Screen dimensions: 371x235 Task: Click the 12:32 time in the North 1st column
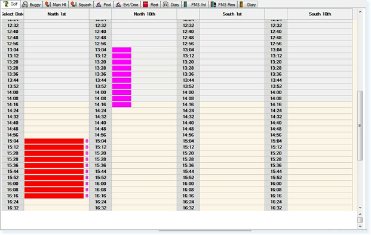[x=13, y=26]
